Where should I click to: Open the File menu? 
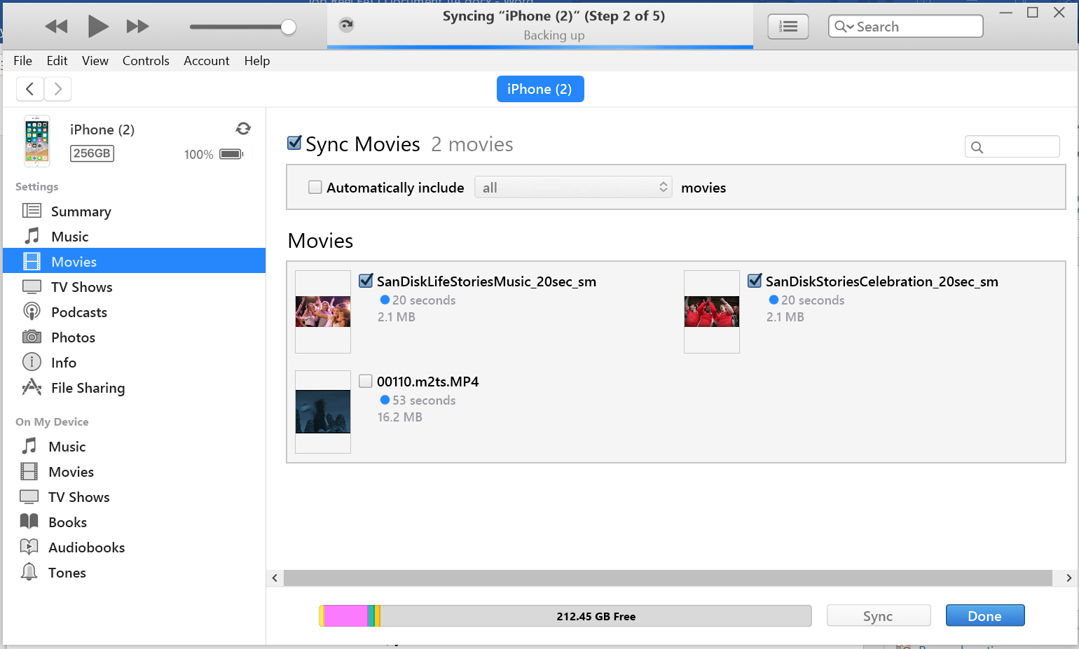pos(22,61)
